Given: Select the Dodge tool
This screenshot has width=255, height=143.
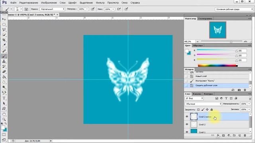Looking at the screenshot, I should (4, 87).
